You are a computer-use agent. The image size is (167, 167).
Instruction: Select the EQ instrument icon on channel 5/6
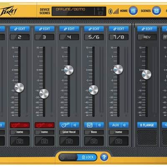(90, 125)
